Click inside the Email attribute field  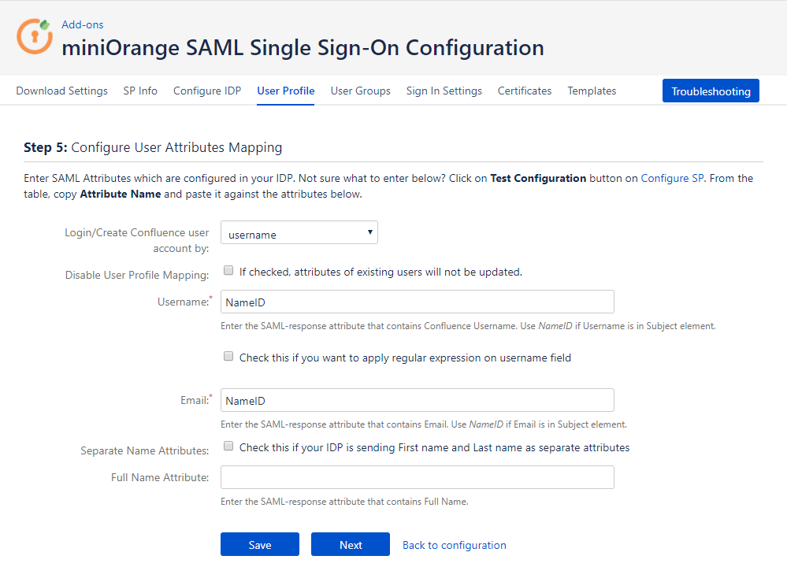417,400
